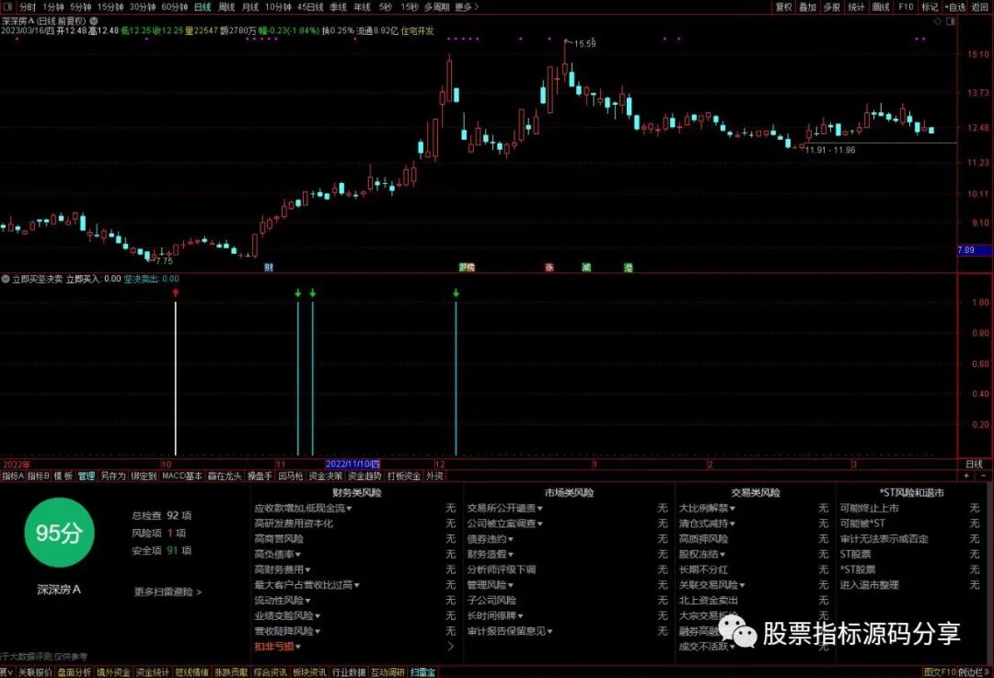Select 扫雷宝 bottom tab
Image resolution: width=994 pixels, height=678 pixels.
(422, 672)
